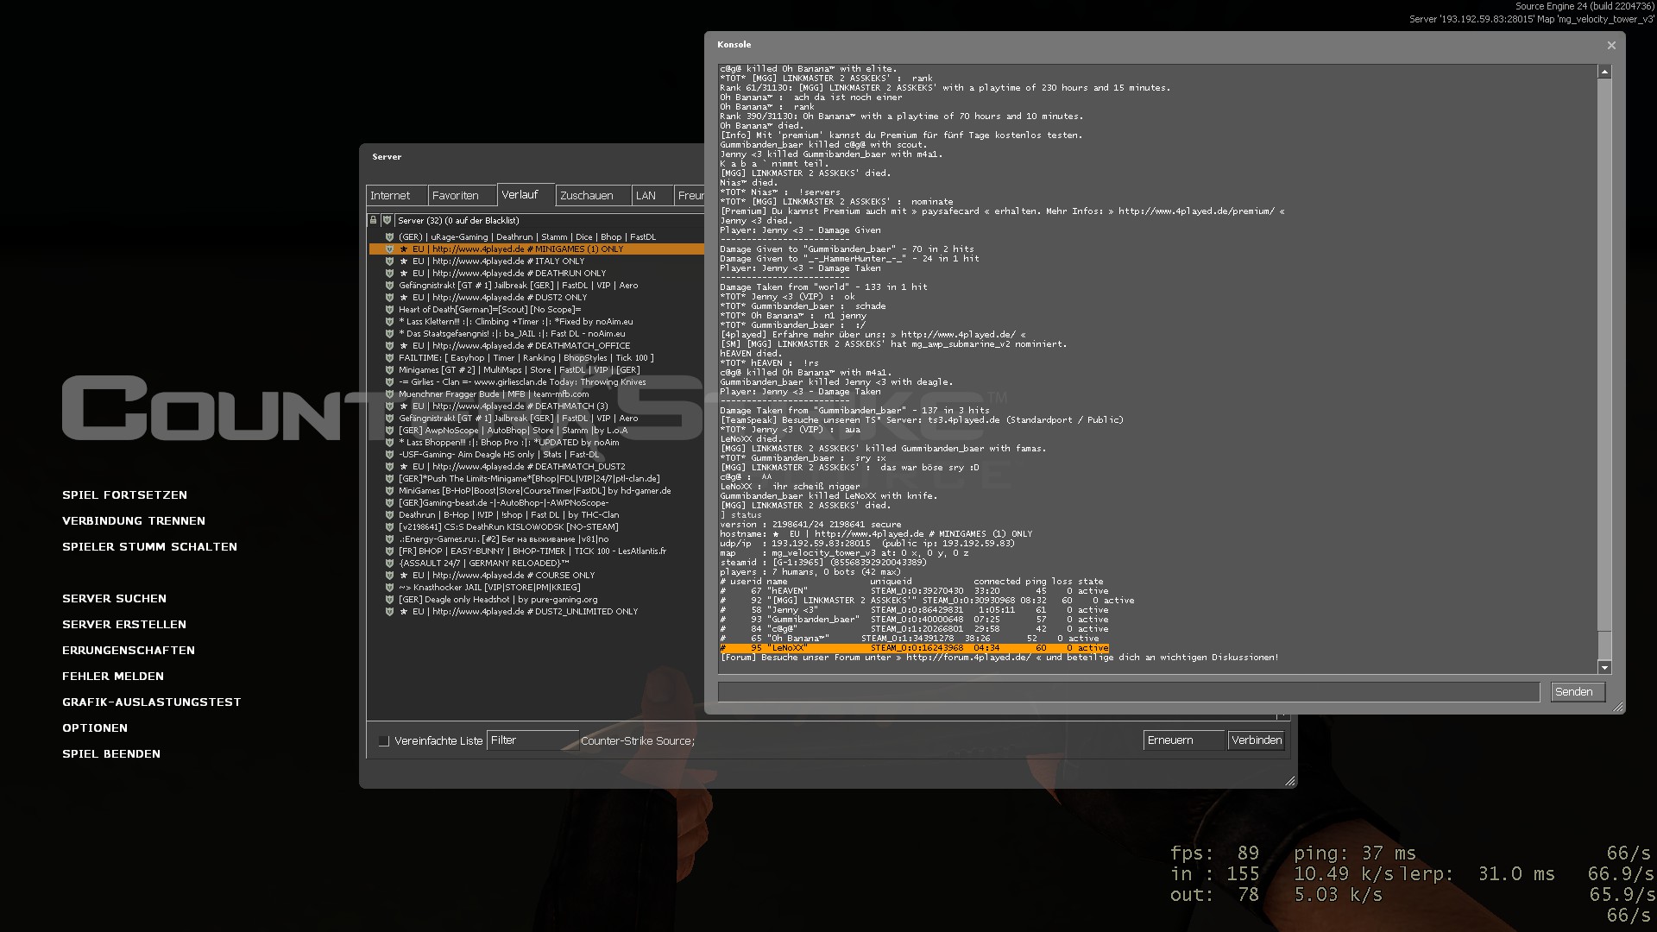
Task: Click the console scrollbar thumb
Action: [x=1604, y=645]
